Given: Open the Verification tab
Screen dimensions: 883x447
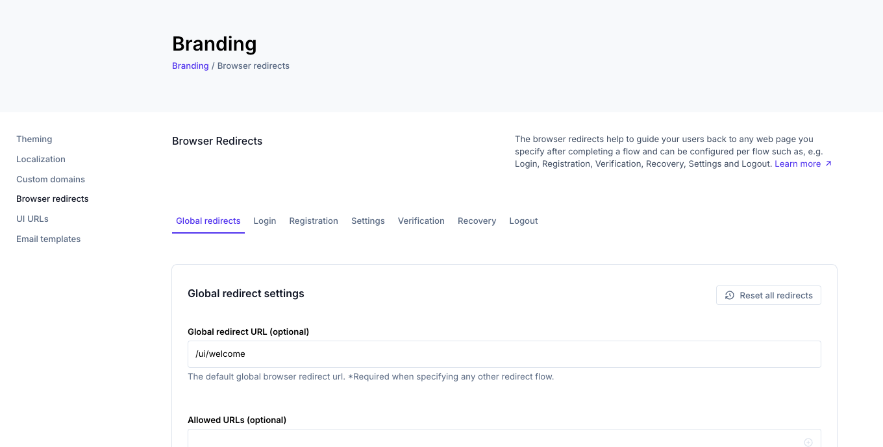Looking at the screenshot, I should [x=421, y=221].
